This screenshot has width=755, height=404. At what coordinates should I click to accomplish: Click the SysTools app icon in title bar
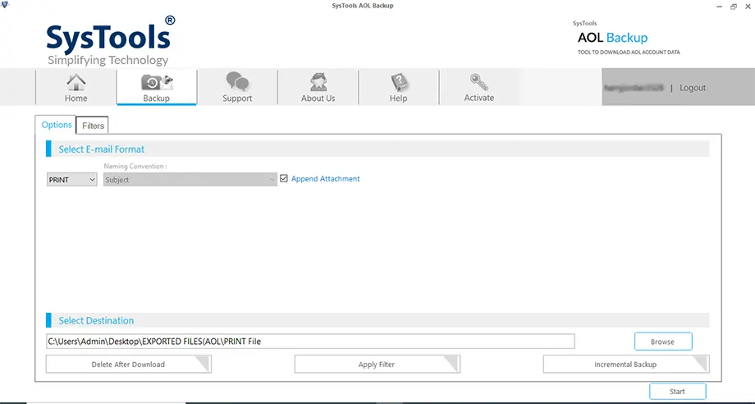5,5
